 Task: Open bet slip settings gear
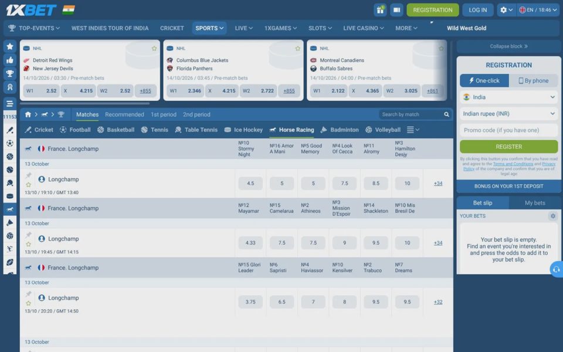pos(553,216)
